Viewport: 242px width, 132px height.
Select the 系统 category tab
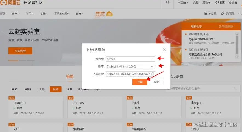(x=56, y=89)
